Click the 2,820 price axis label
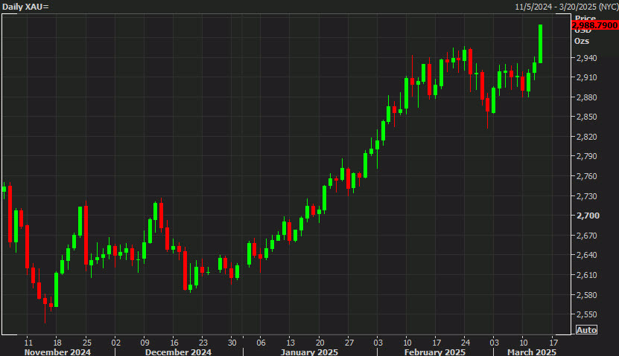The height and width of the screenshot is (356, 619). 587,137
